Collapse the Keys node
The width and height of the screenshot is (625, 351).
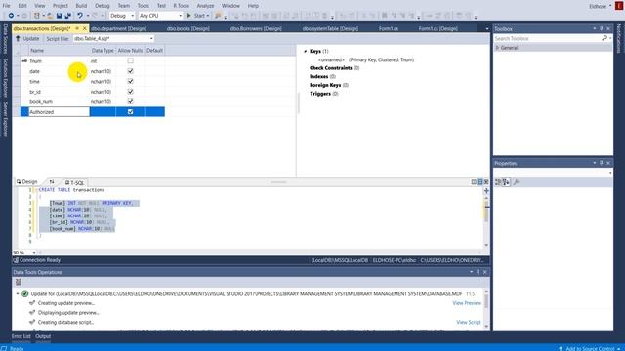click(x=306, y=51)
